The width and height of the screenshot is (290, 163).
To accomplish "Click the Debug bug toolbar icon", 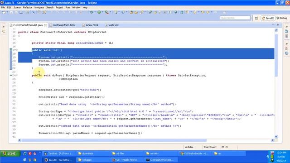I will click(92, 12).
